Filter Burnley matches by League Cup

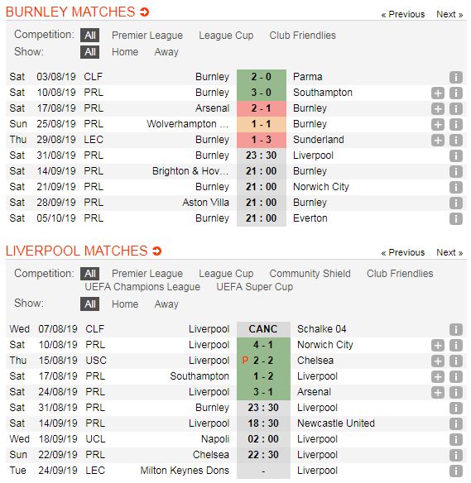[226, 36]
